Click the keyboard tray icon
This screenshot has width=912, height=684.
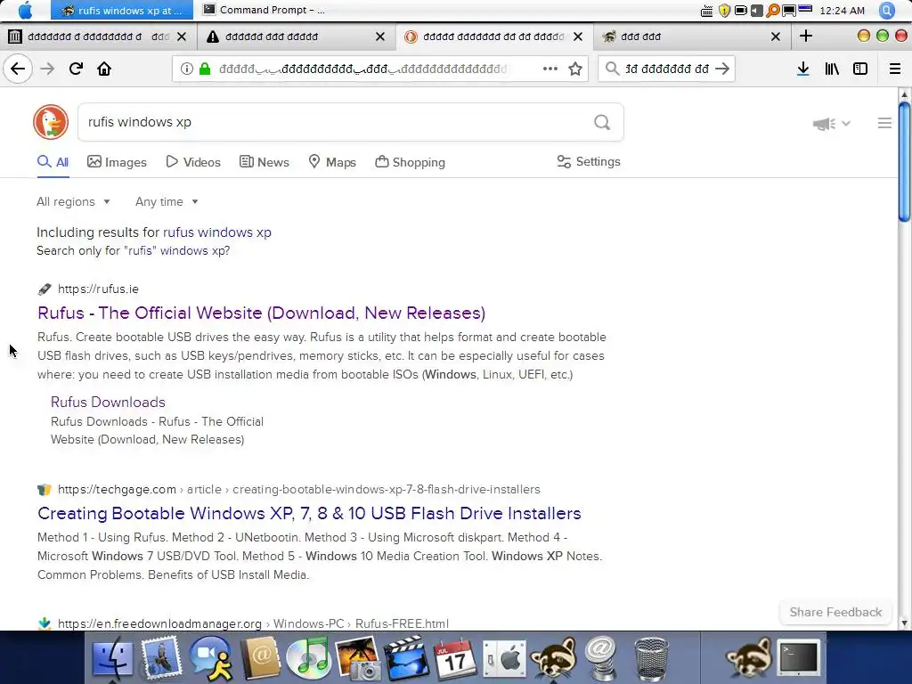(706, 11)
